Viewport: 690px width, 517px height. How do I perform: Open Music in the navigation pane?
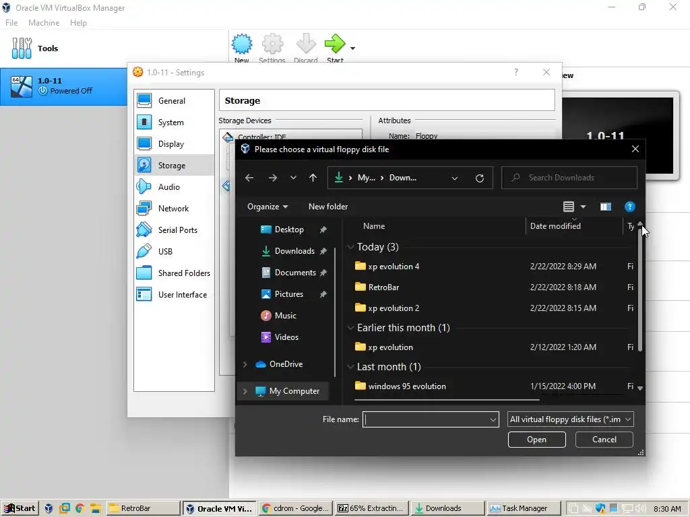coord(285,316)
